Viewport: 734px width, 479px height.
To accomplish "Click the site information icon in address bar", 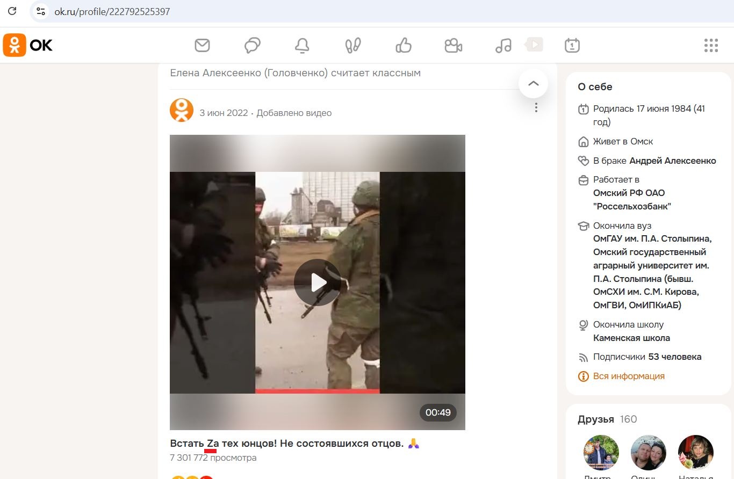I will point(41,11).
